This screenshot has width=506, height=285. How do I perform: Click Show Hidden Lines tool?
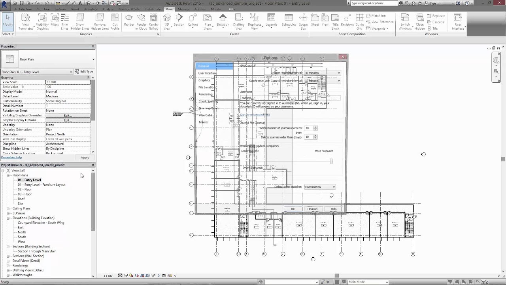(x=80, y=22)
